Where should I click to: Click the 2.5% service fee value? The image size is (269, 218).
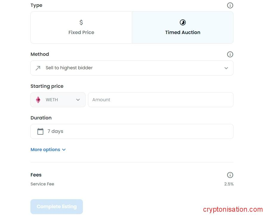(229, 184)
